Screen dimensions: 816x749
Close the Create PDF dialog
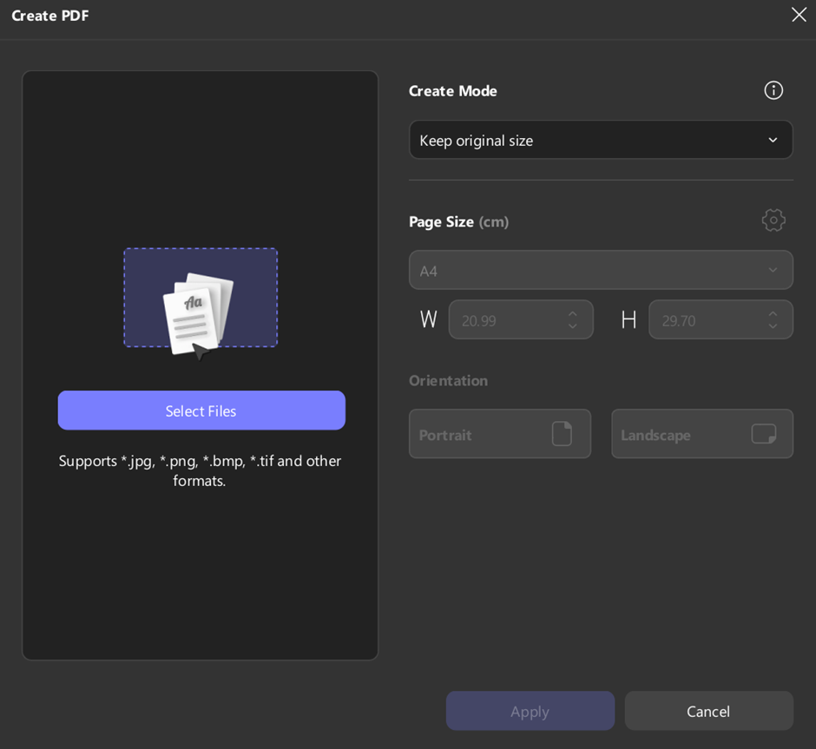tap(799, 15)
